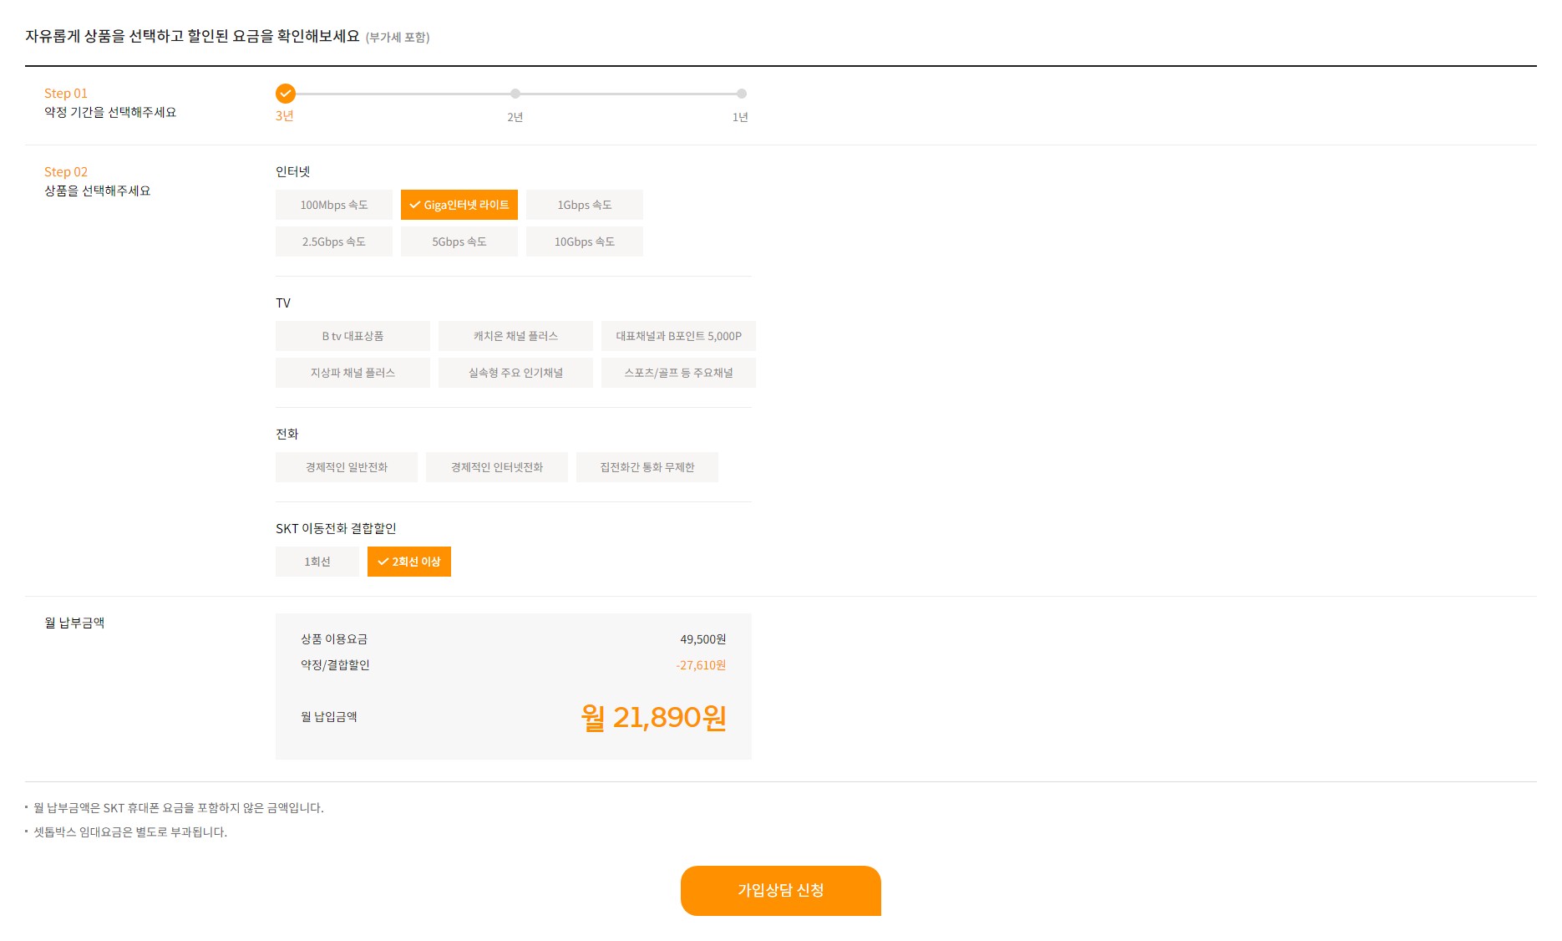
Task: Select 5Gbps 속도 internet plan
Action: (x=459, y=242)
